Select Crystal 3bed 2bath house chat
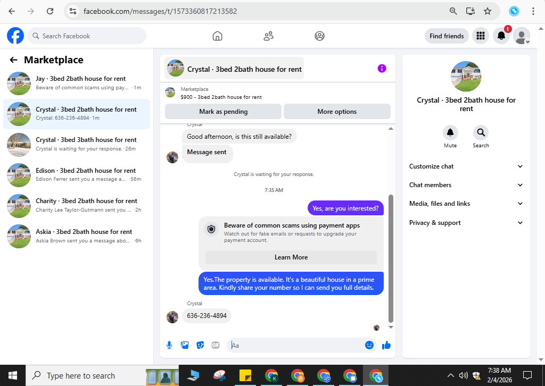Screen dimensions: 545x386 tap(77, 114)
